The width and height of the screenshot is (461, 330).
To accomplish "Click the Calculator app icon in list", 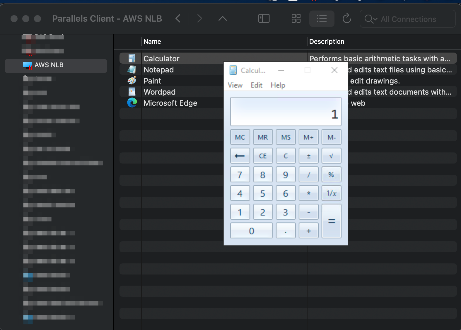I will (132, 58).
